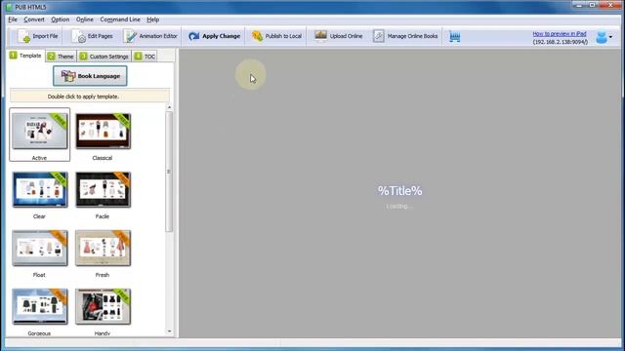
Task: Switch to the Custom Settings tab
Action: (x=104, y=57)
